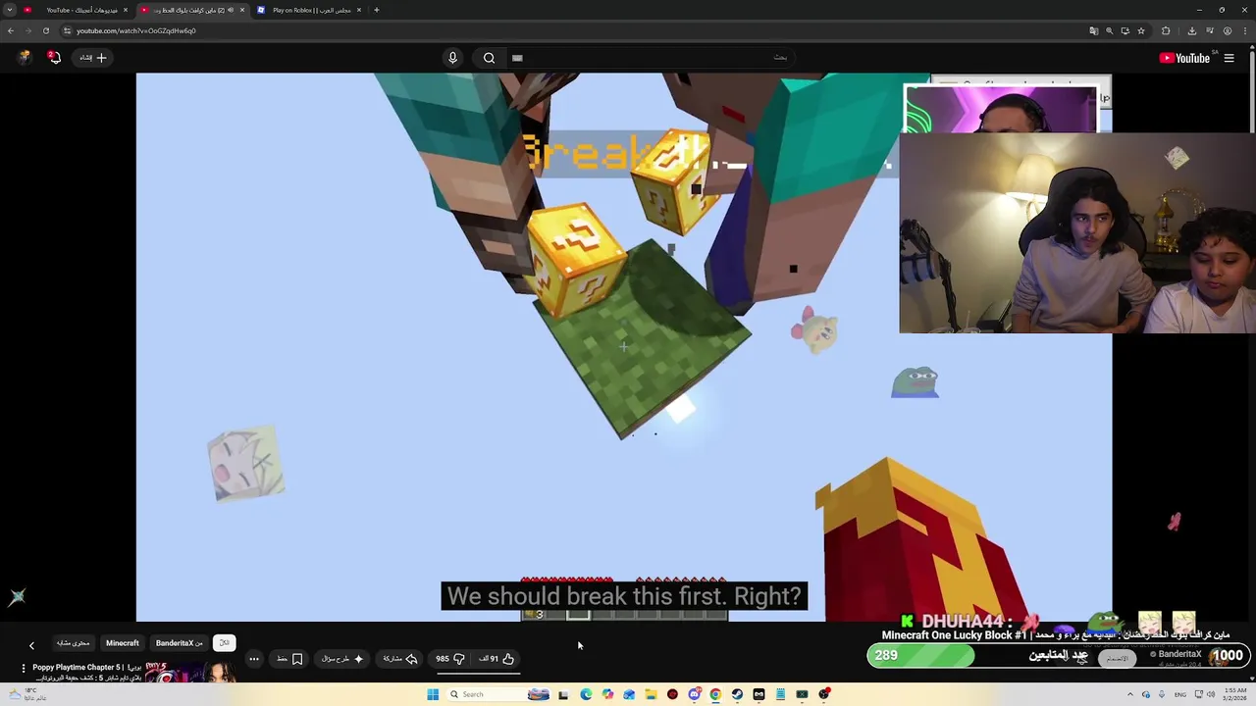Open the Chrome three-dot menu
The height and width of the screenshot is (706, 1256).
1245,30
